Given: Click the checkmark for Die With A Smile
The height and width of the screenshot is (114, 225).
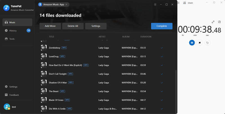Looking at the screenshot, I should (162, 109).
